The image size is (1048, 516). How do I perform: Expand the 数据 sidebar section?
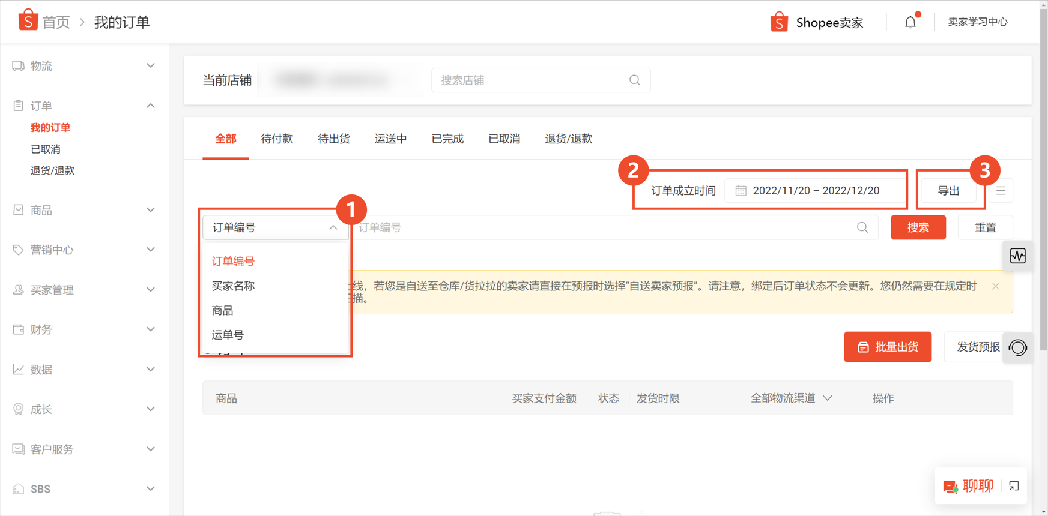click(x=151, y=370)
